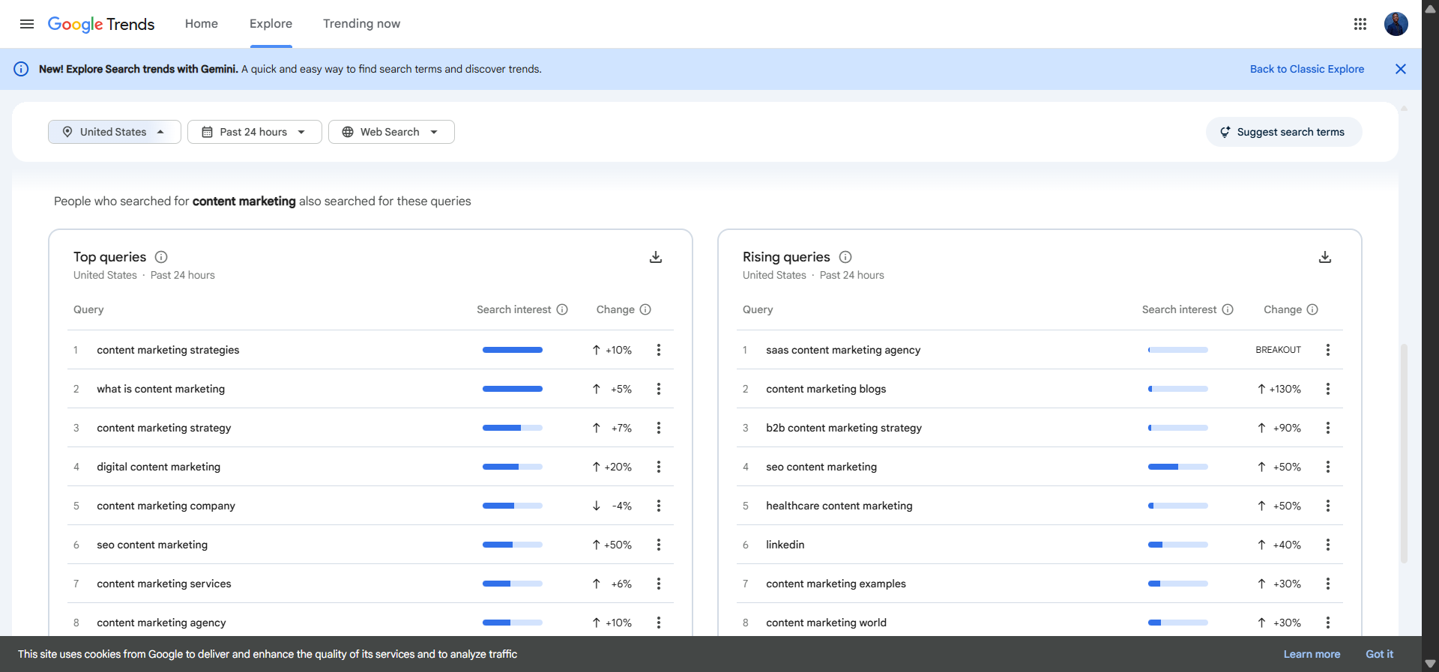Viewport: 1439px width, 672px height.
Task: Open options for content marketing company
Action: (659, 506)
